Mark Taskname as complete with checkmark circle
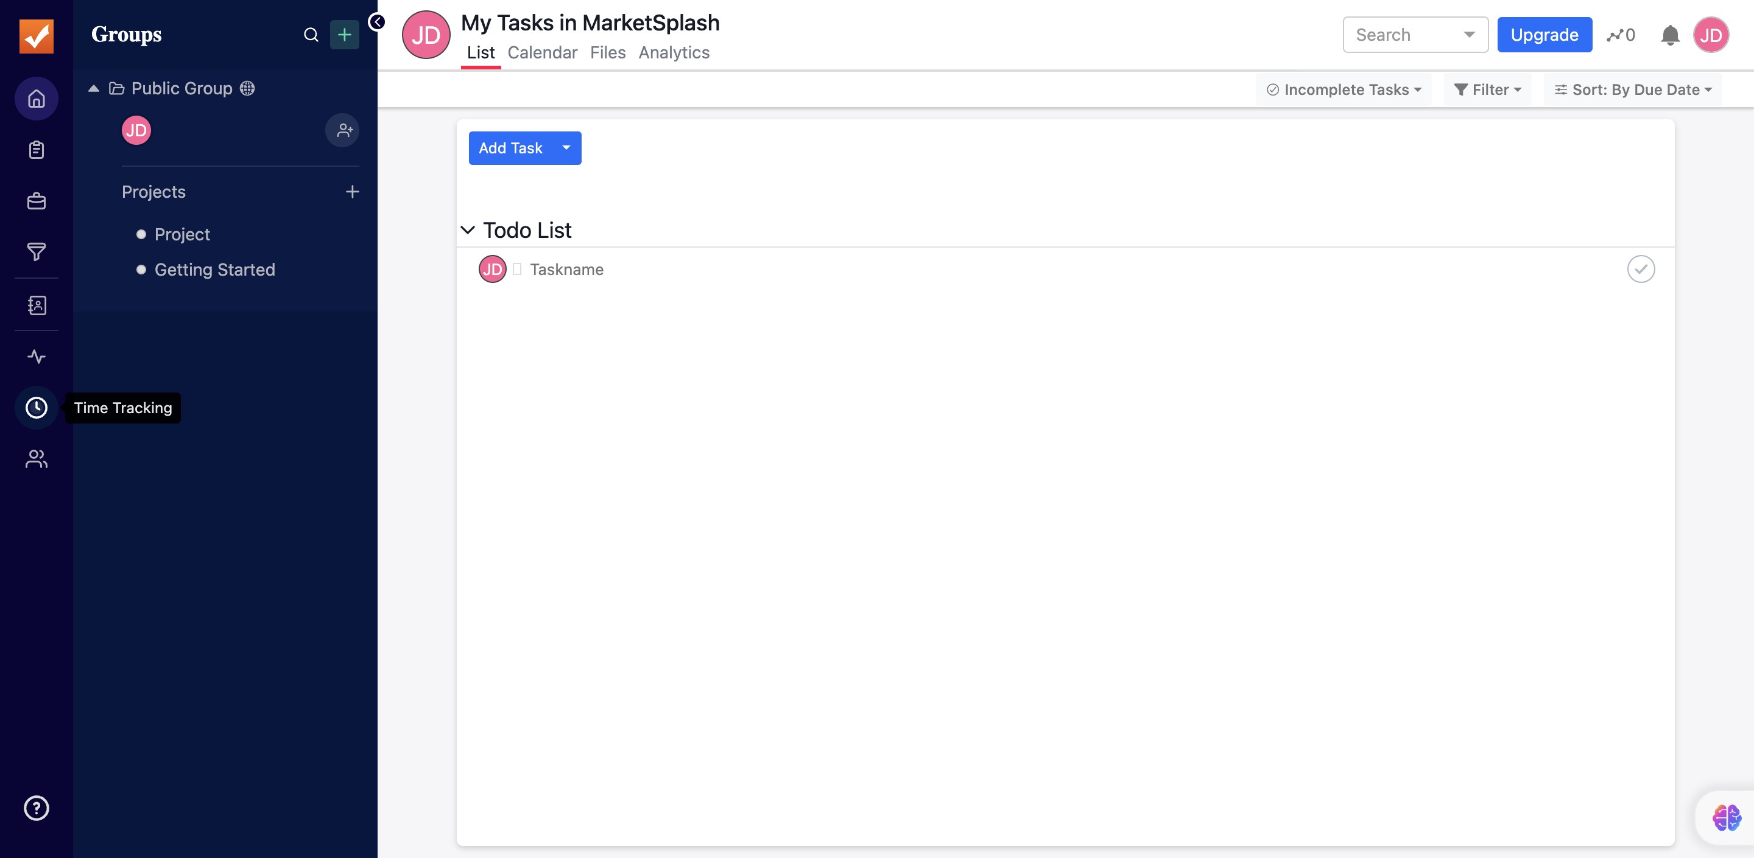 1640,269
